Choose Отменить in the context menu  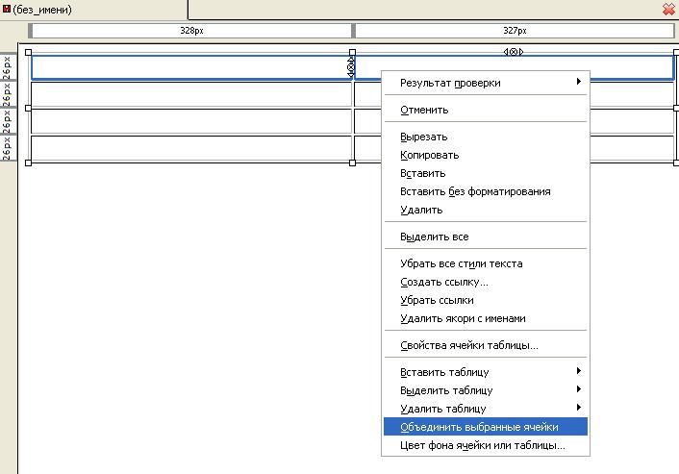pyautogui.click(x=486, y=110)
